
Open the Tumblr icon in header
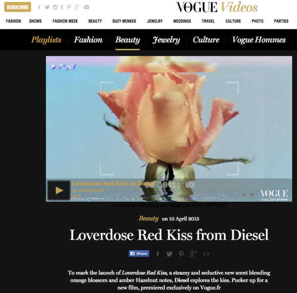(x=62, y=7)
